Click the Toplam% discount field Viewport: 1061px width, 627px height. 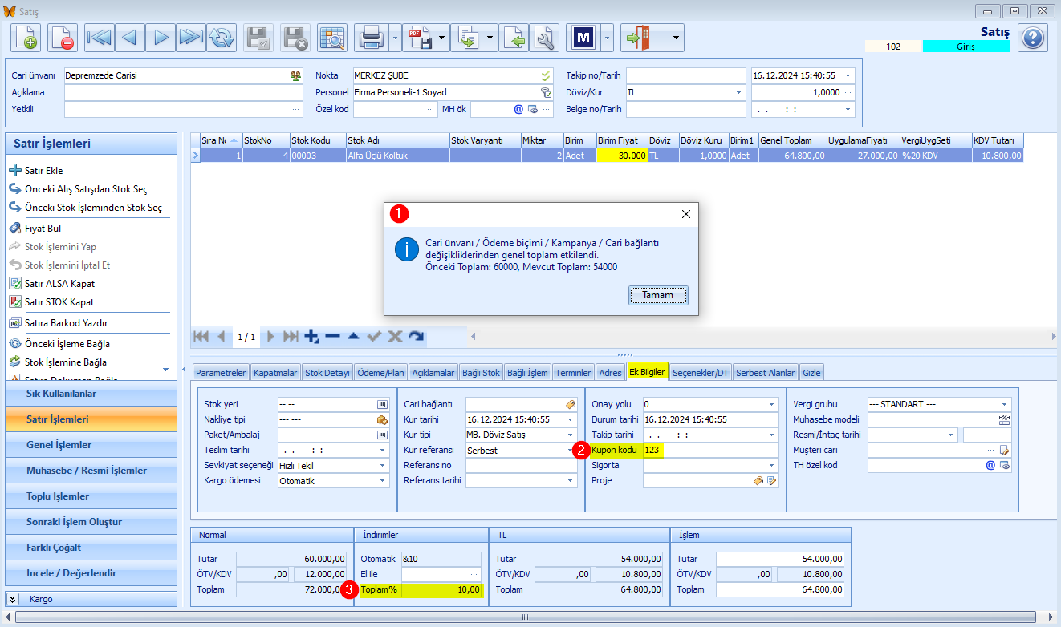coord(442,589)
